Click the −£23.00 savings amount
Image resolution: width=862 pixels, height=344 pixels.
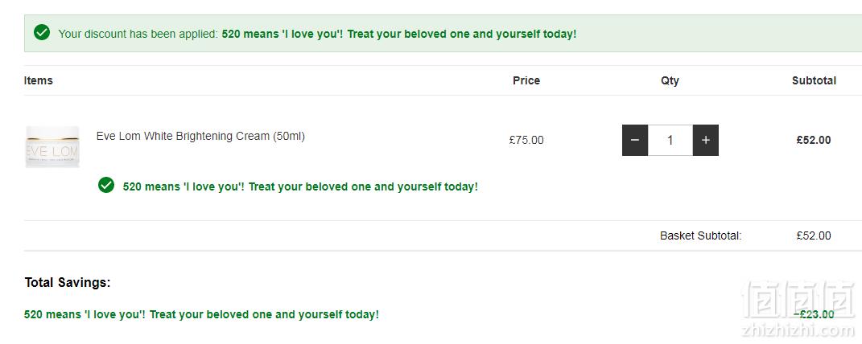point(814,314)
